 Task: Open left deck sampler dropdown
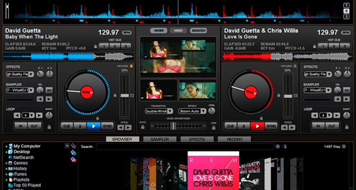pos(31,90)
